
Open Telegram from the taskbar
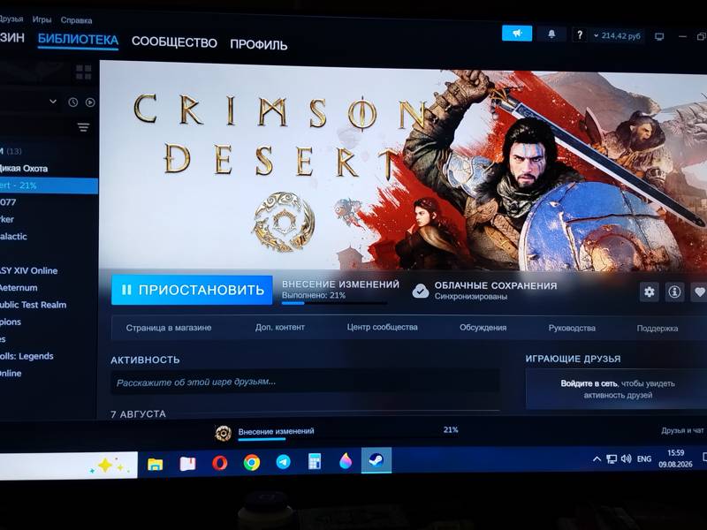tap(283, 462)
